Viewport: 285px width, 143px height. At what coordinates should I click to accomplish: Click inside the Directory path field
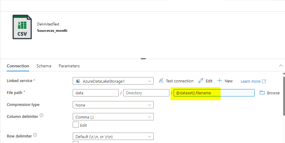tap(146, 93)
